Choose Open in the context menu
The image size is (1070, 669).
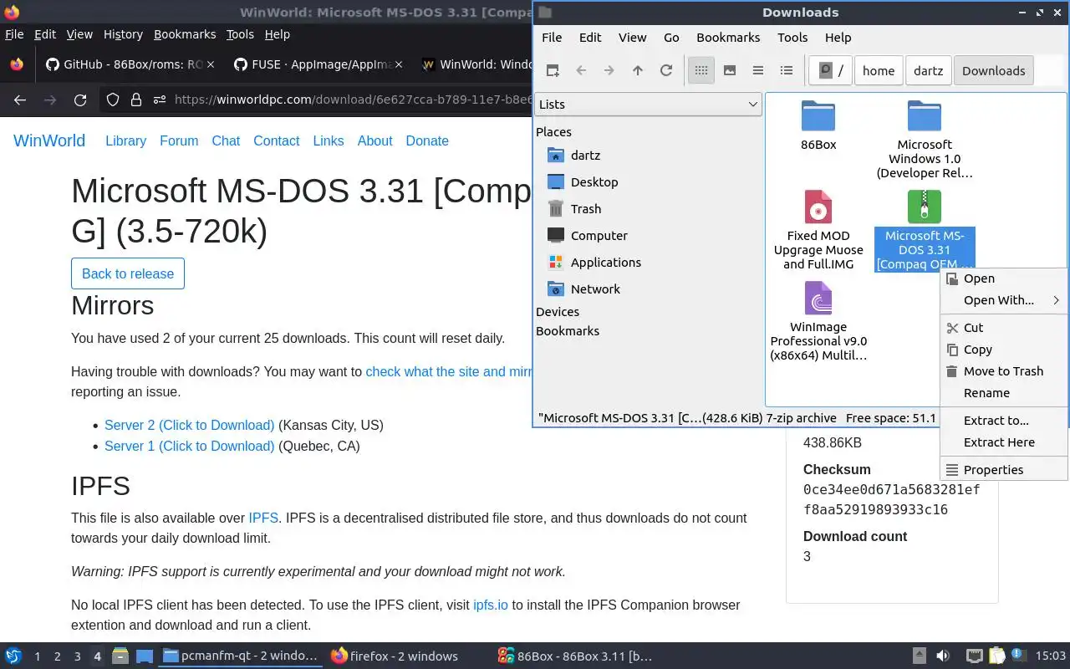click(1003, 278)
